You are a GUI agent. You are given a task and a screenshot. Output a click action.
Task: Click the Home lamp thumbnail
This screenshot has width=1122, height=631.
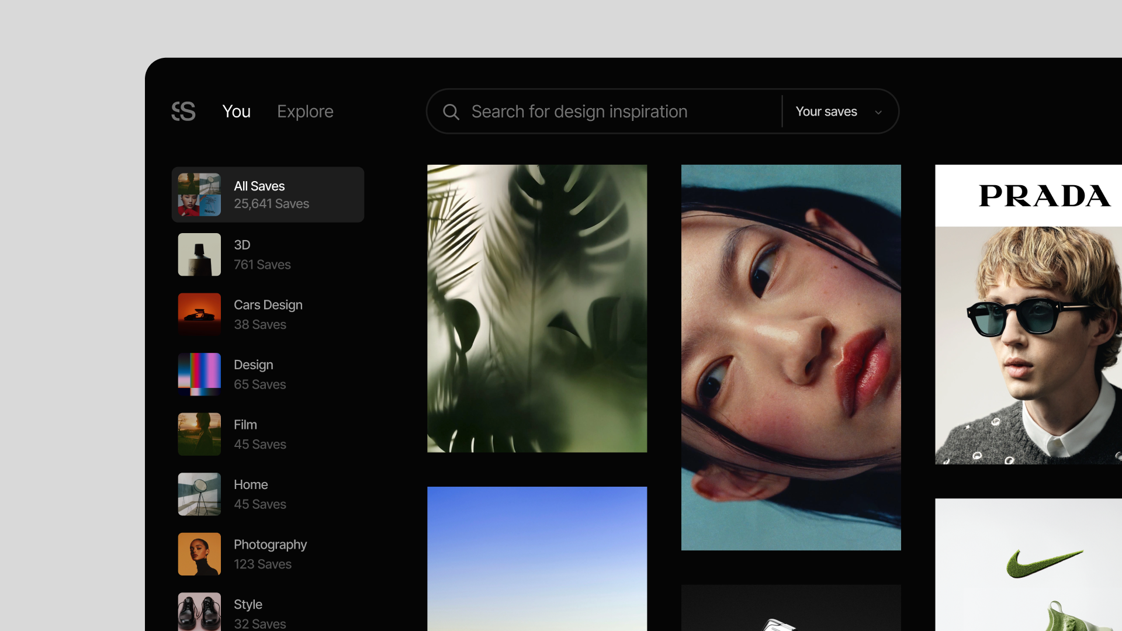(199, 494)
